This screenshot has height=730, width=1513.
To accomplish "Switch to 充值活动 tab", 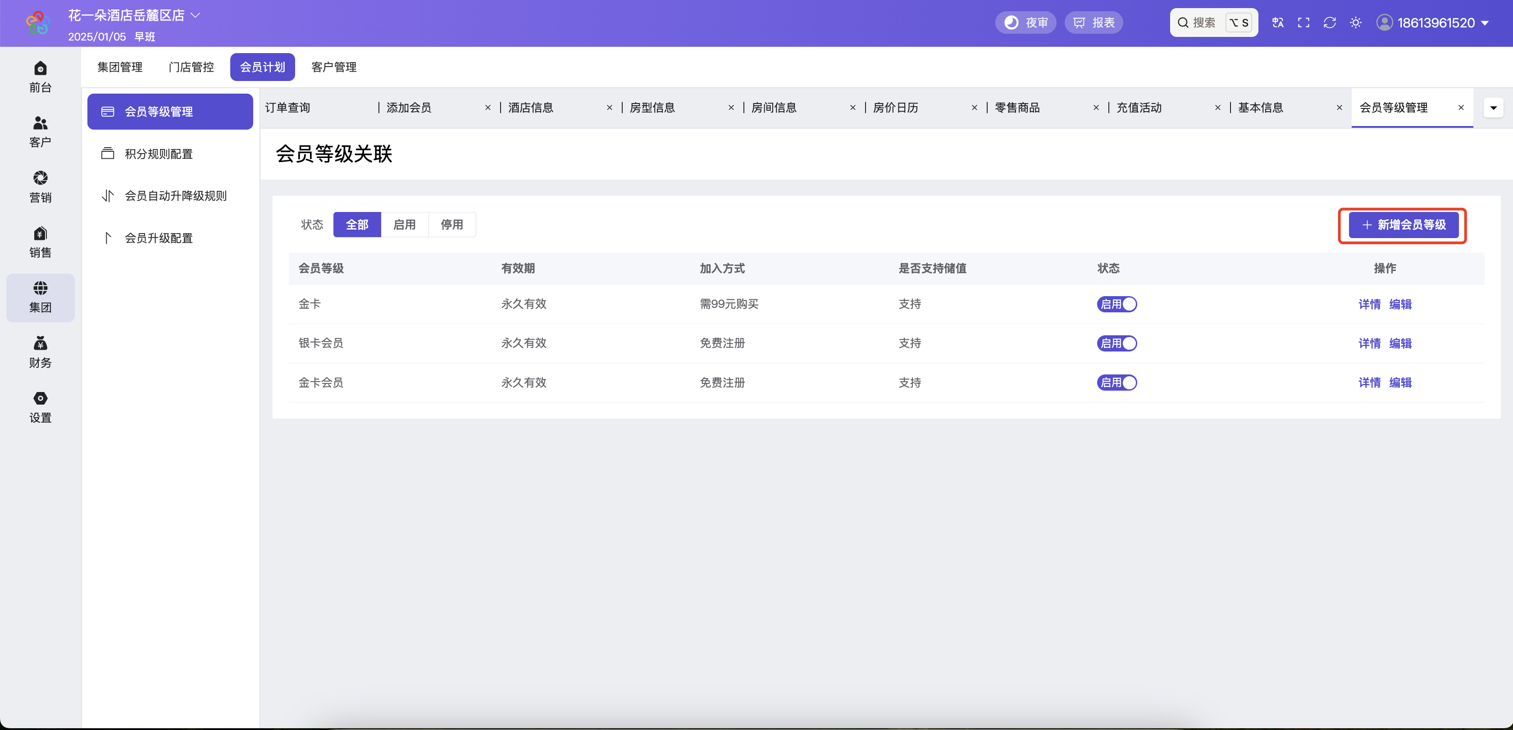I will [x=1139, y=108].
